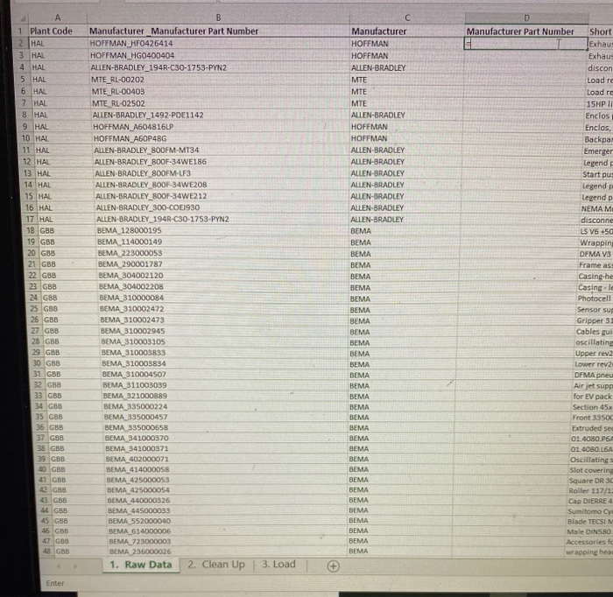This screenshot has width=613, height=597.
Task: Select cell BEMA_414000058
Action: coord(227,469)
